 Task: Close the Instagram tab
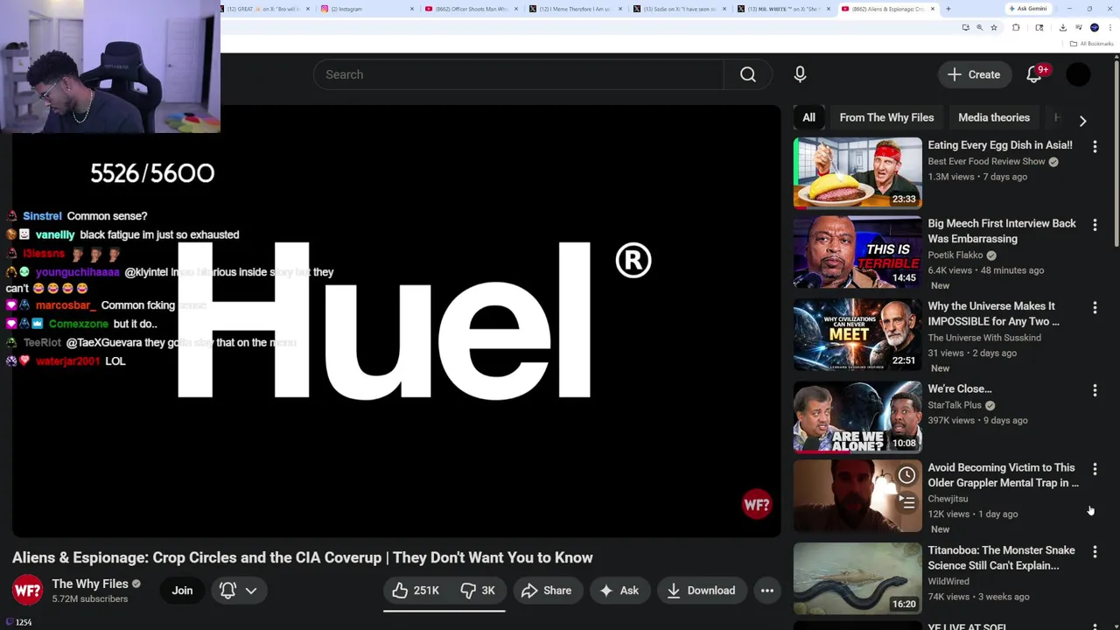click(x=412, y=9)
